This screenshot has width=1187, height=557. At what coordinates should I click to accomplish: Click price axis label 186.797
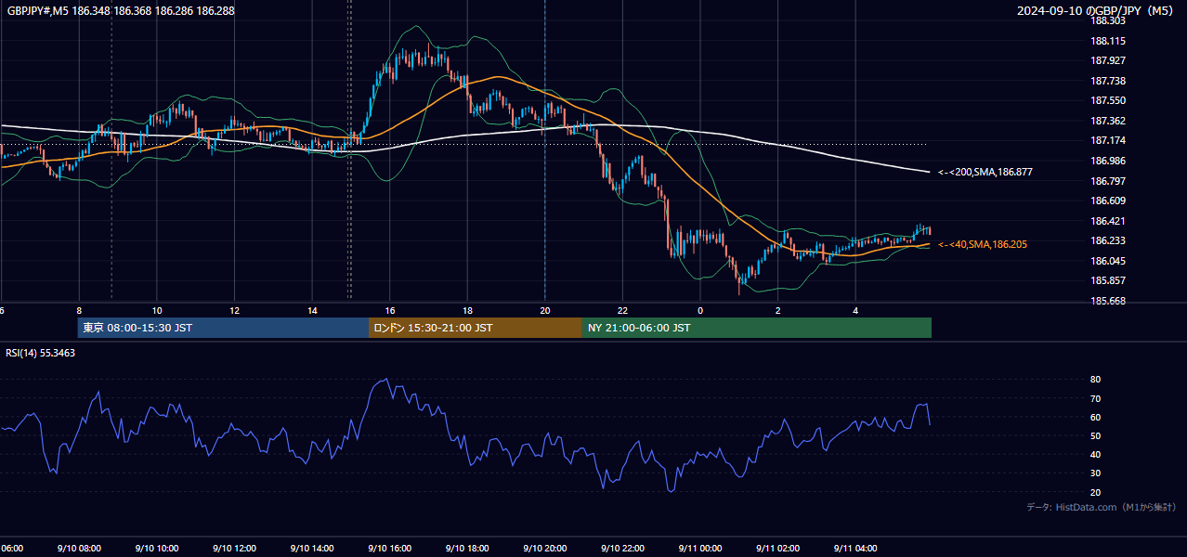click(1107, 181)
